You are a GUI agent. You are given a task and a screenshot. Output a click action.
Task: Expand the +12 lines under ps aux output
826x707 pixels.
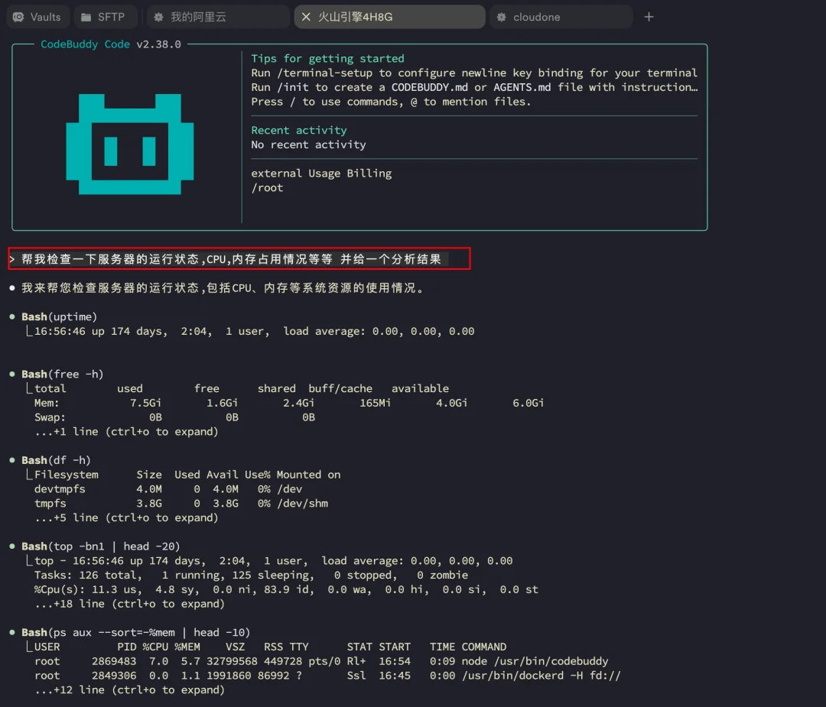click(x=129, y=689)
